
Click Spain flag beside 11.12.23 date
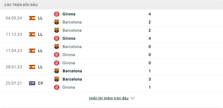pyautogui.click(x=32, y=34)
